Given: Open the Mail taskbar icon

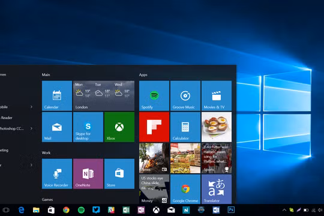Looking at the screenshot, I should (x=171, y=210).
